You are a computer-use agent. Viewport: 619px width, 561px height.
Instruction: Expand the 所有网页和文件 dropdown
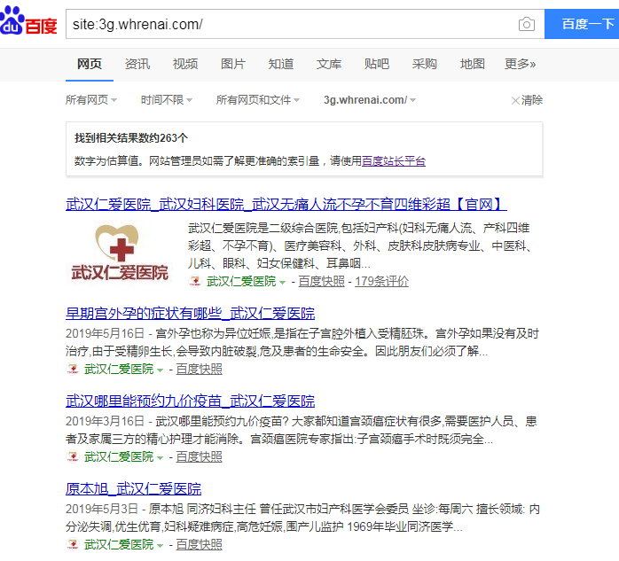(258, 100)
